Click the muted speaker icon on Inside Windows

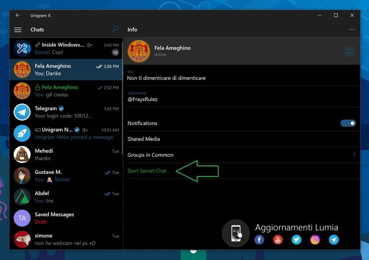click(90, 45)
